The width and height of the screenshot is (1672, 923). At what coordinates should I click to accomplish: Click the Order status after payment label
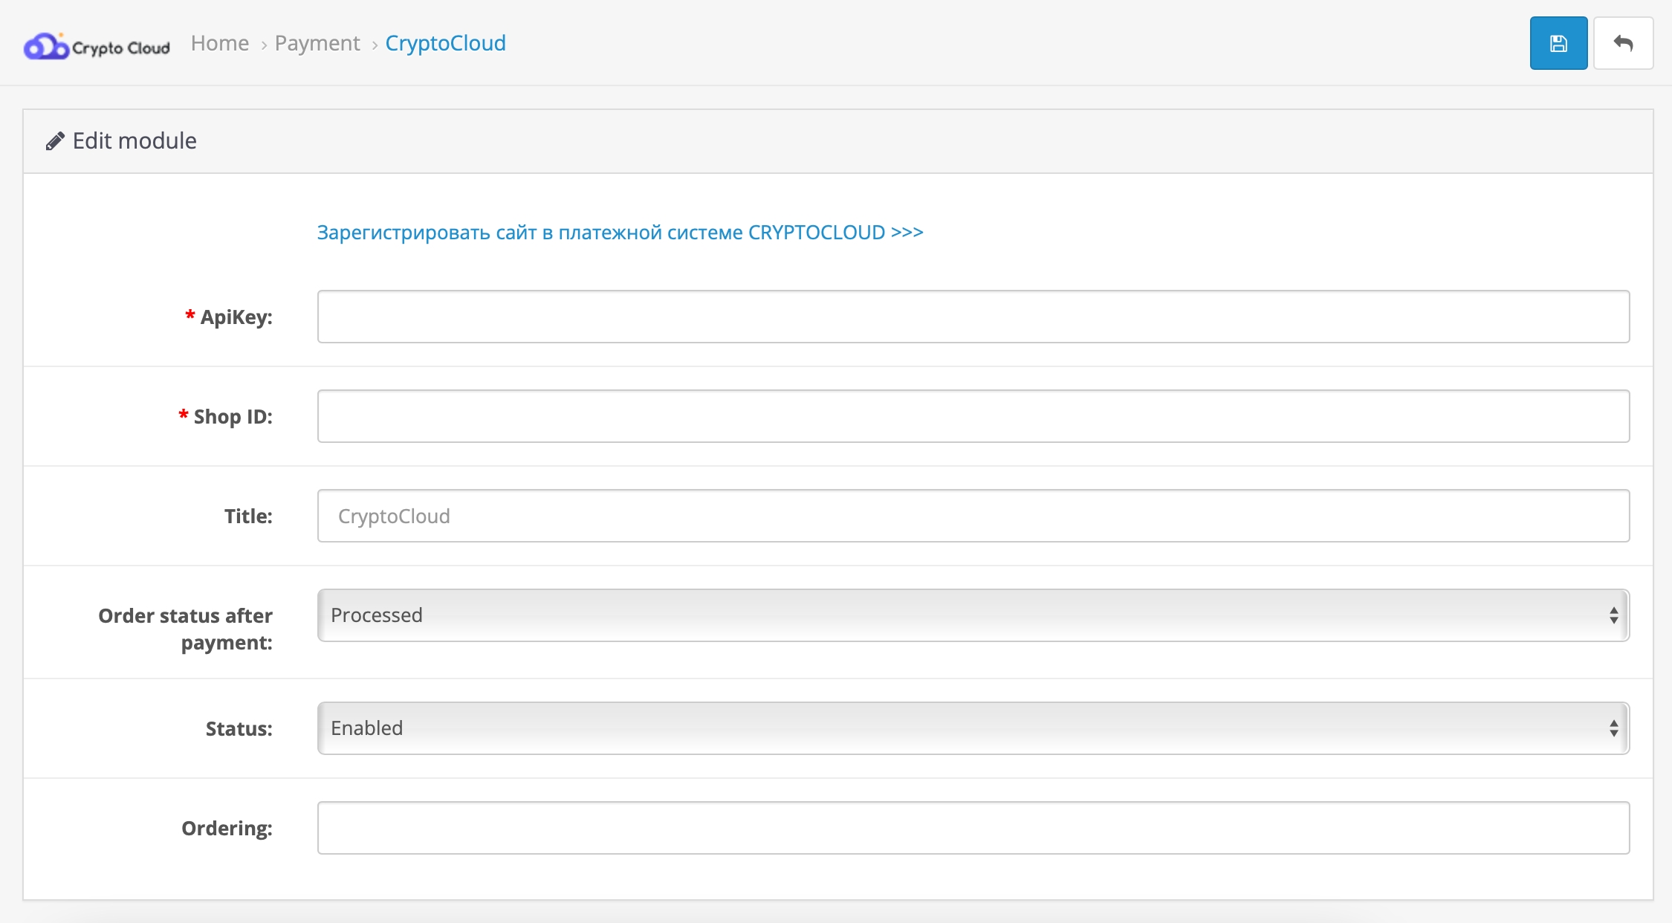click(186, 629)
